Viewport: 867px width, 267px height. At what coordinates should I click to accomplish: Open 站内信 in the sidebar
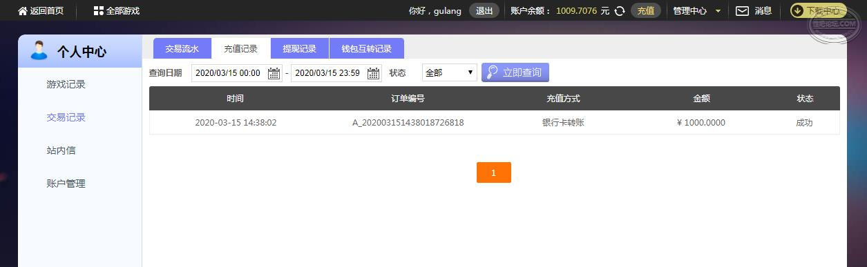pyautogui.click(x=61, y=150)
